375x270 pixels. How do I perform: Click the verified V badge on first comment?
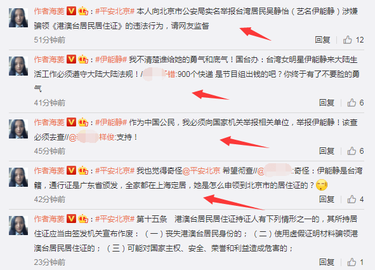71,11
